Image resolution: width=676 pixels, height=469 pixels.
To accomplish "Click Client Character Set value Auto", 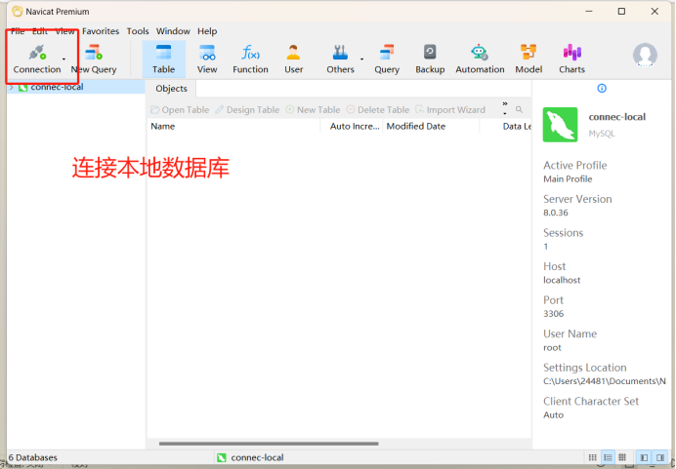I will click(553, 415).
